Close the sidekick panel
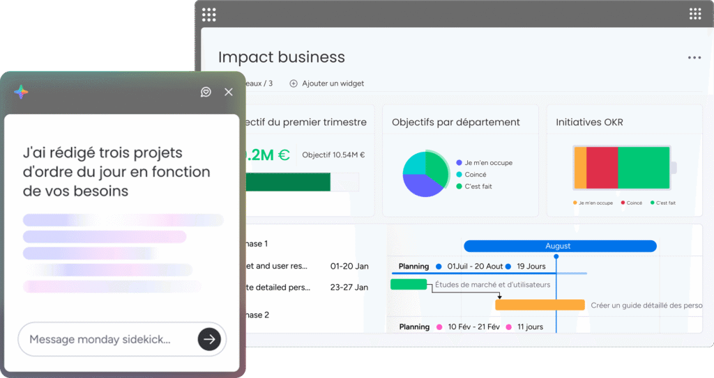 click(229, 92)
